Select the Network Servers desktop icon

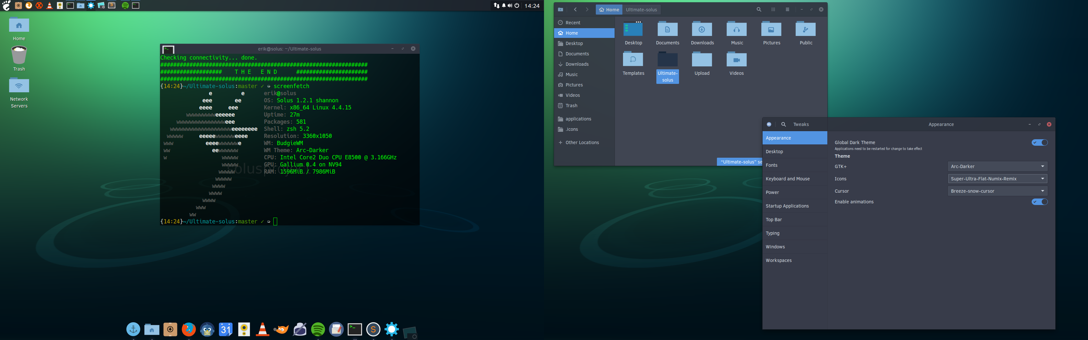pos(19,93)
